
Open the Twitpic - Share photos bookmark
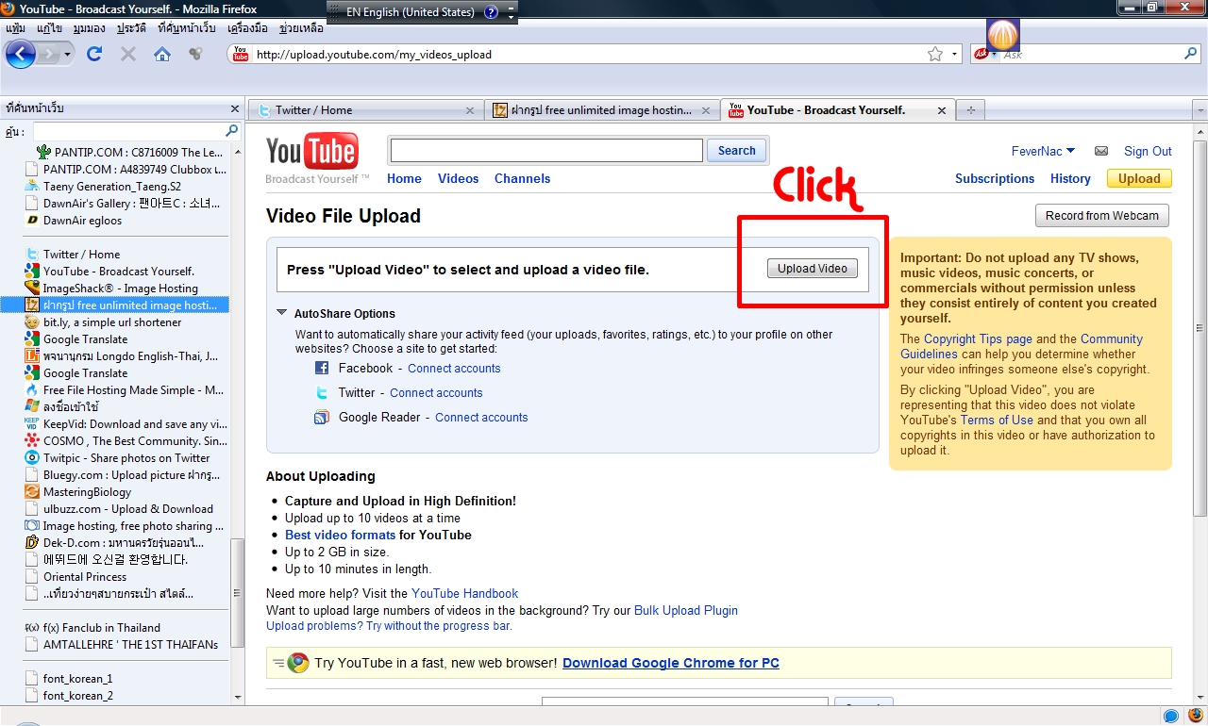(126, 458)
